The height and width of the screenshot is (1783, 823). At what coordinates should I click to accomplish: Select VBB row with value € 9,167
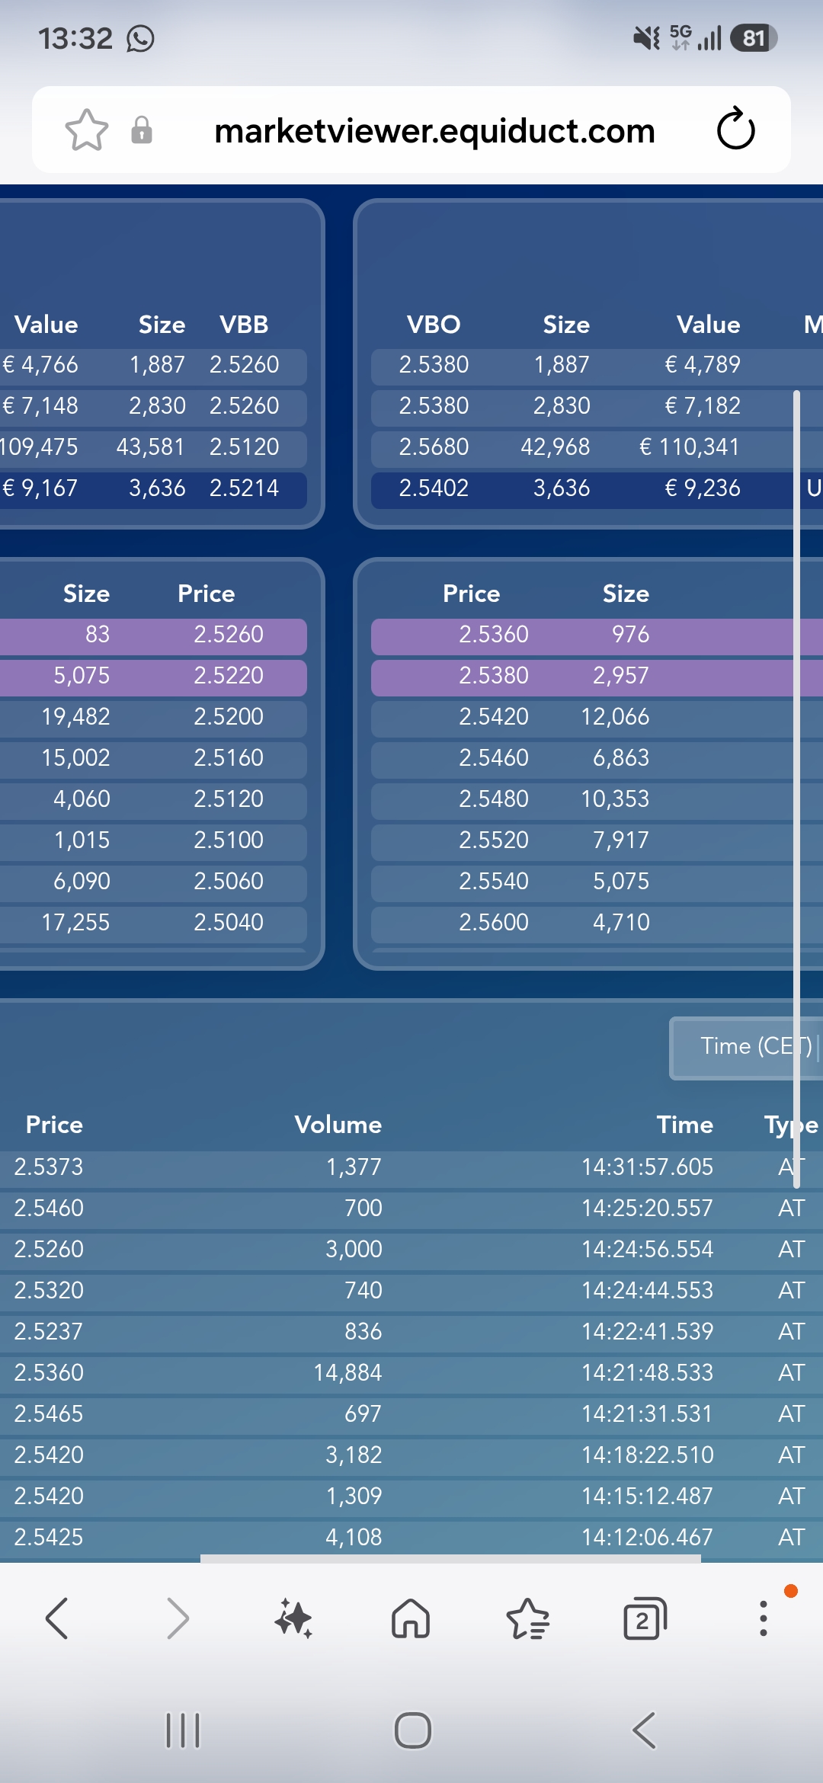[x=152, y=489]
